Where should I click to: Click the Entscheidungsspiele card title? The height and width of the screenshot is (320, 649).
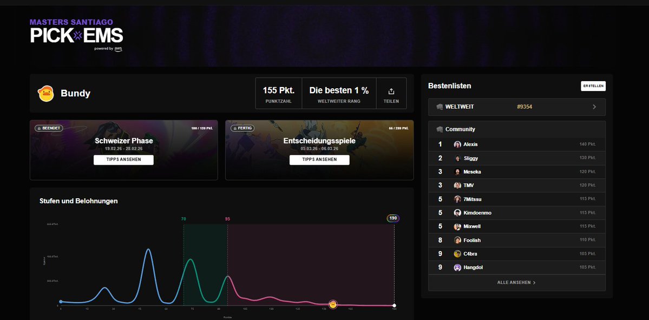pyautogui.click(x=319, y=141)
